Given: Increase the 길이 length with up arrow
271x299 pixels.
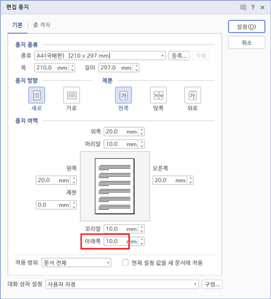Looking at the screenshot, I should tap(136, 66).
